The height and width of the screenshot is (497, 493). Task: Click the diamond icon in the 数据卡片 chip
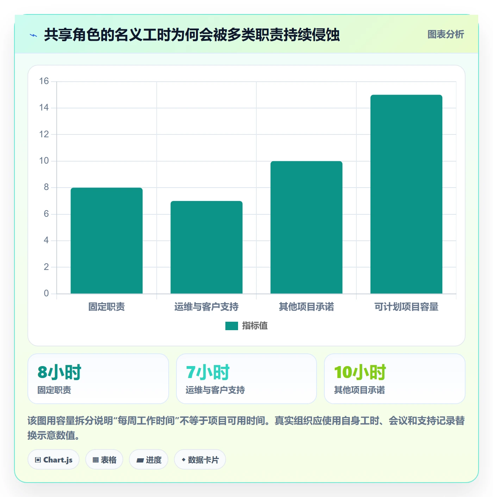pos(183,460)
